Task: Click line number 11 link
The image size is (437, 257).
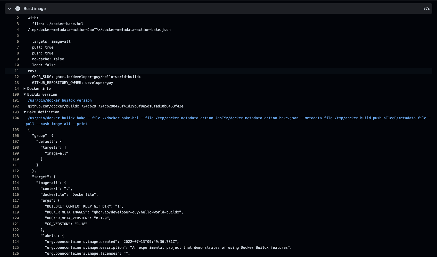Action: pyautogui.click(x=17, y=71)
